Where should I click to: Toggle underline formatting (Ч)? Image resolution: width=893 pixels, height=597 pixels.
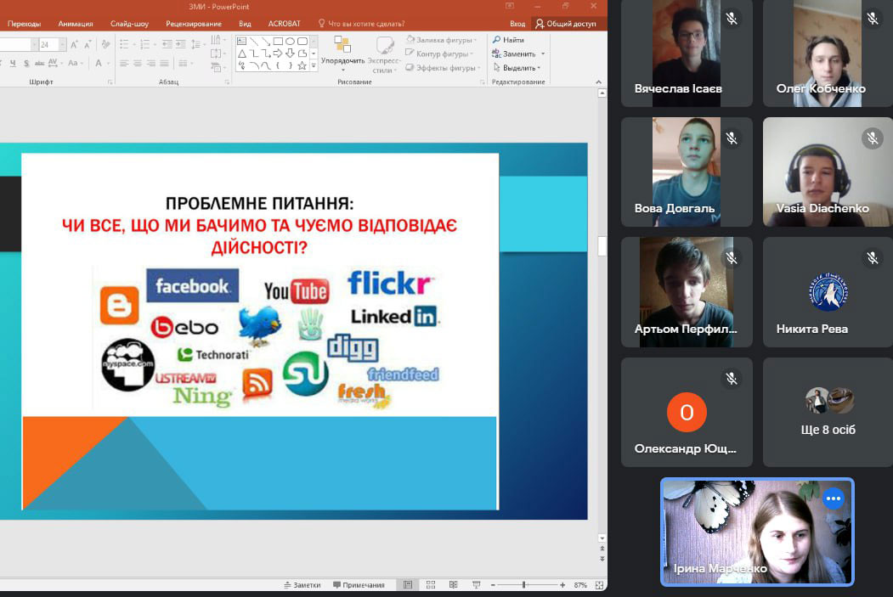pyautogui.click(x=13, y=63)
